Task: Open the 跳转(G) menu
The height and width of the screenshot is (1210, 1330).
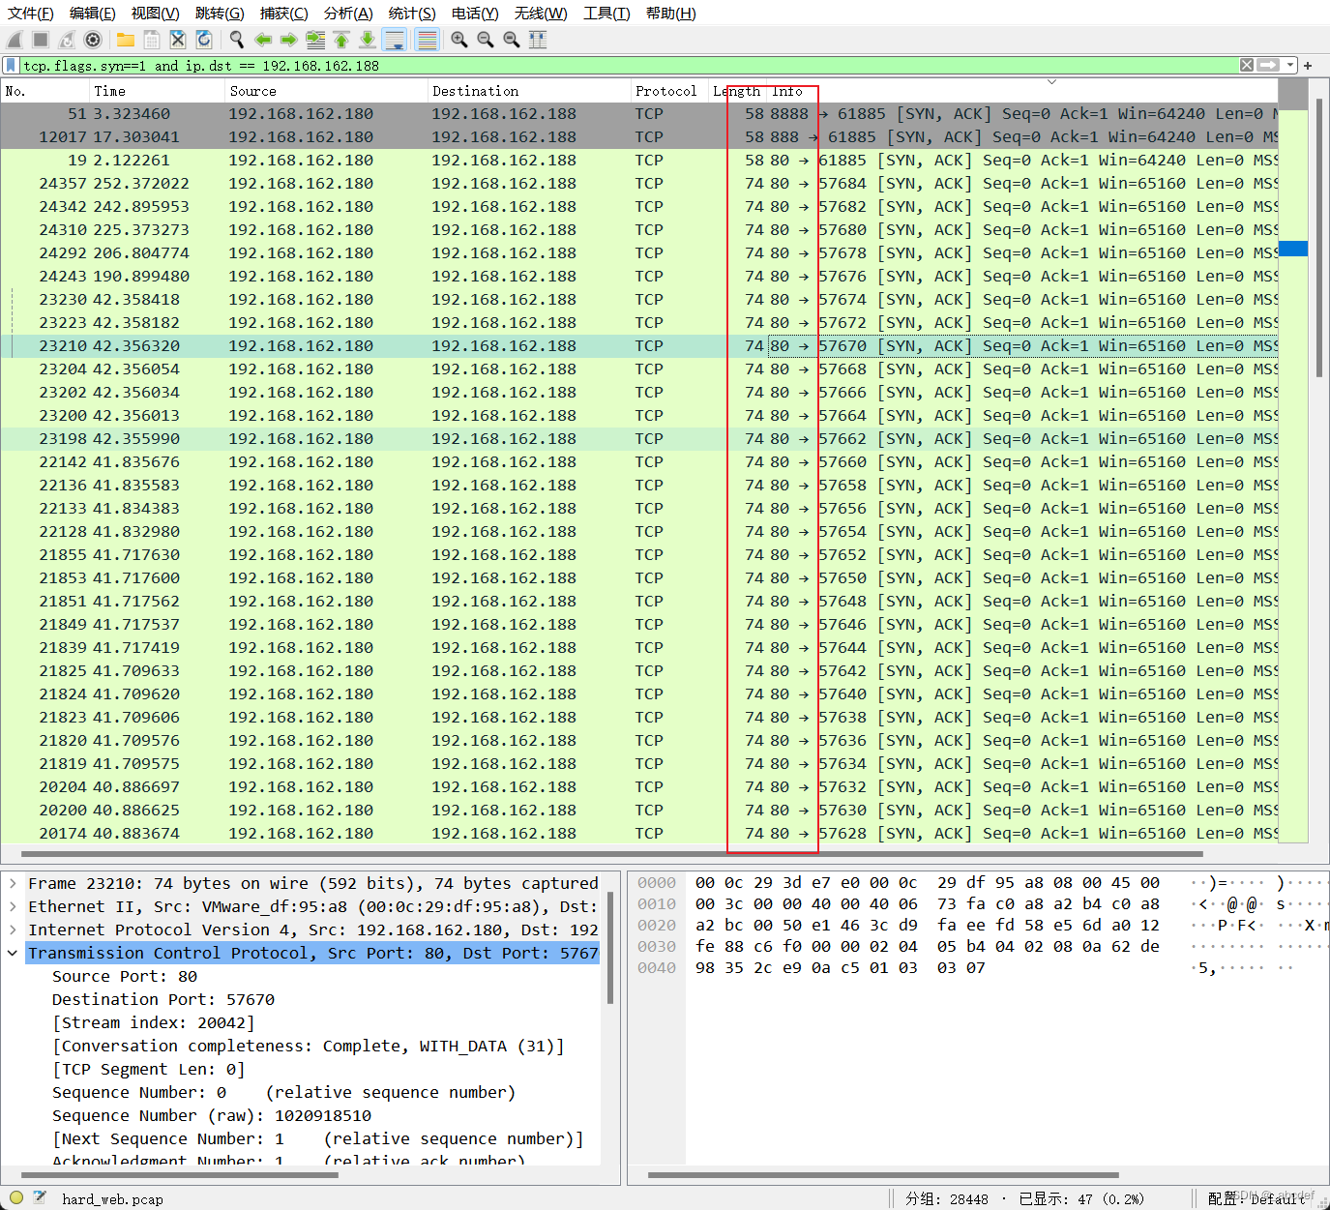Action: coord(220,14)
